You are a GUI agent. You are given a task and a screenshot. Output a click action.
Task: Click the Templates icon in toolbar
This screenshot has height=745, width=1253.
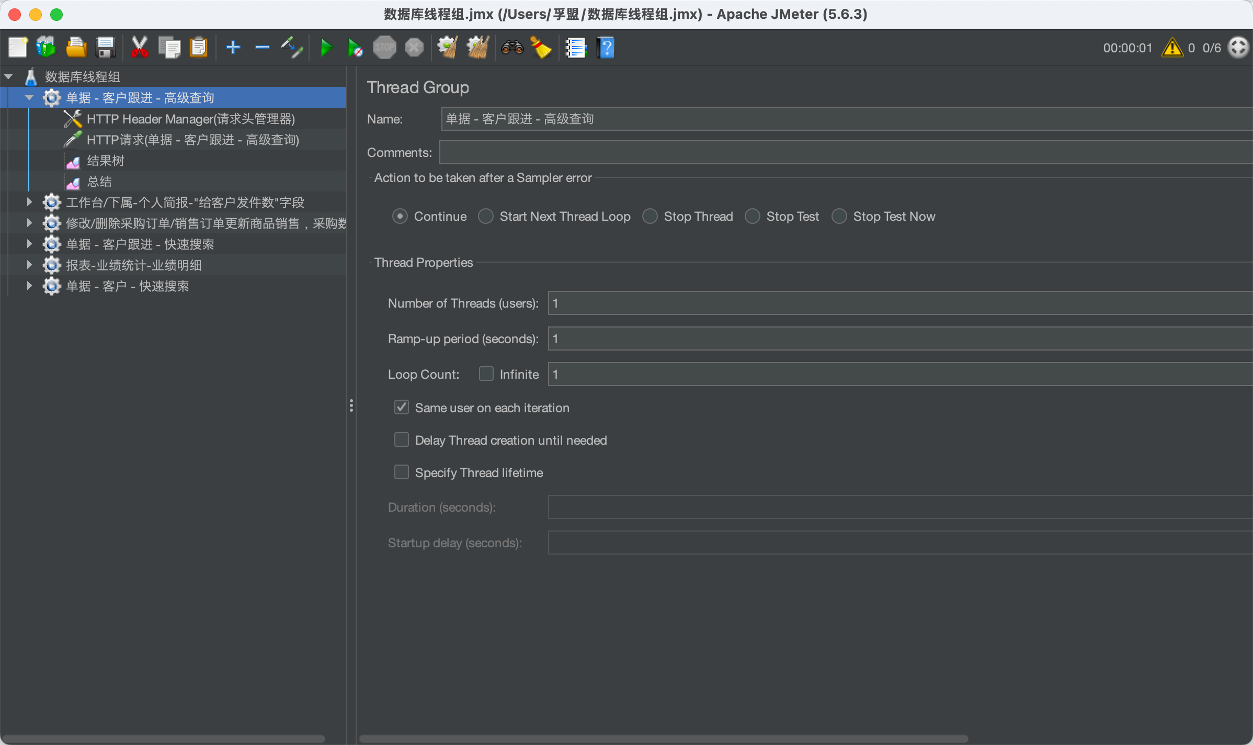coord(46,48)
